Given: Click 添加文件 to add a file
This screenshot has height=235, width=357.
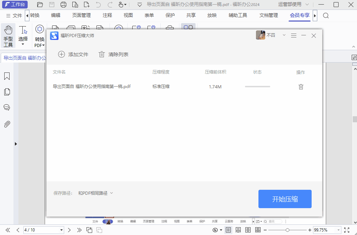Looking at the screenshot, I should point(73,54).
